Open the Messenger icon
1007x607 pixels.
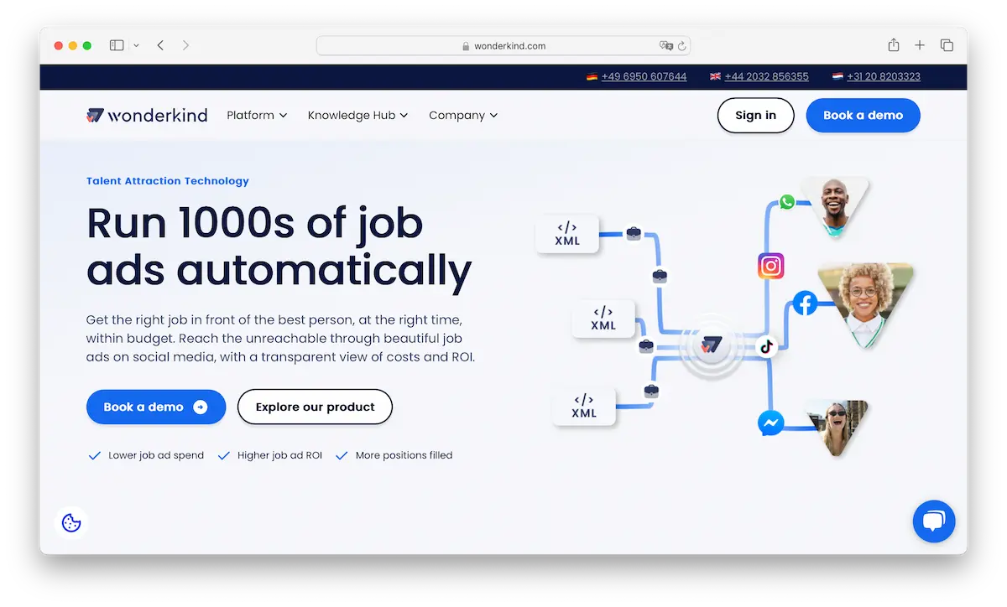pos(771,423)
